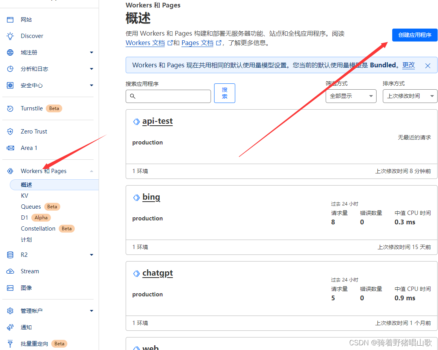Open 网站 in the sidebar
Image resolution: width=438 pixels, height=350 pixels.
[x=26, y=20]
